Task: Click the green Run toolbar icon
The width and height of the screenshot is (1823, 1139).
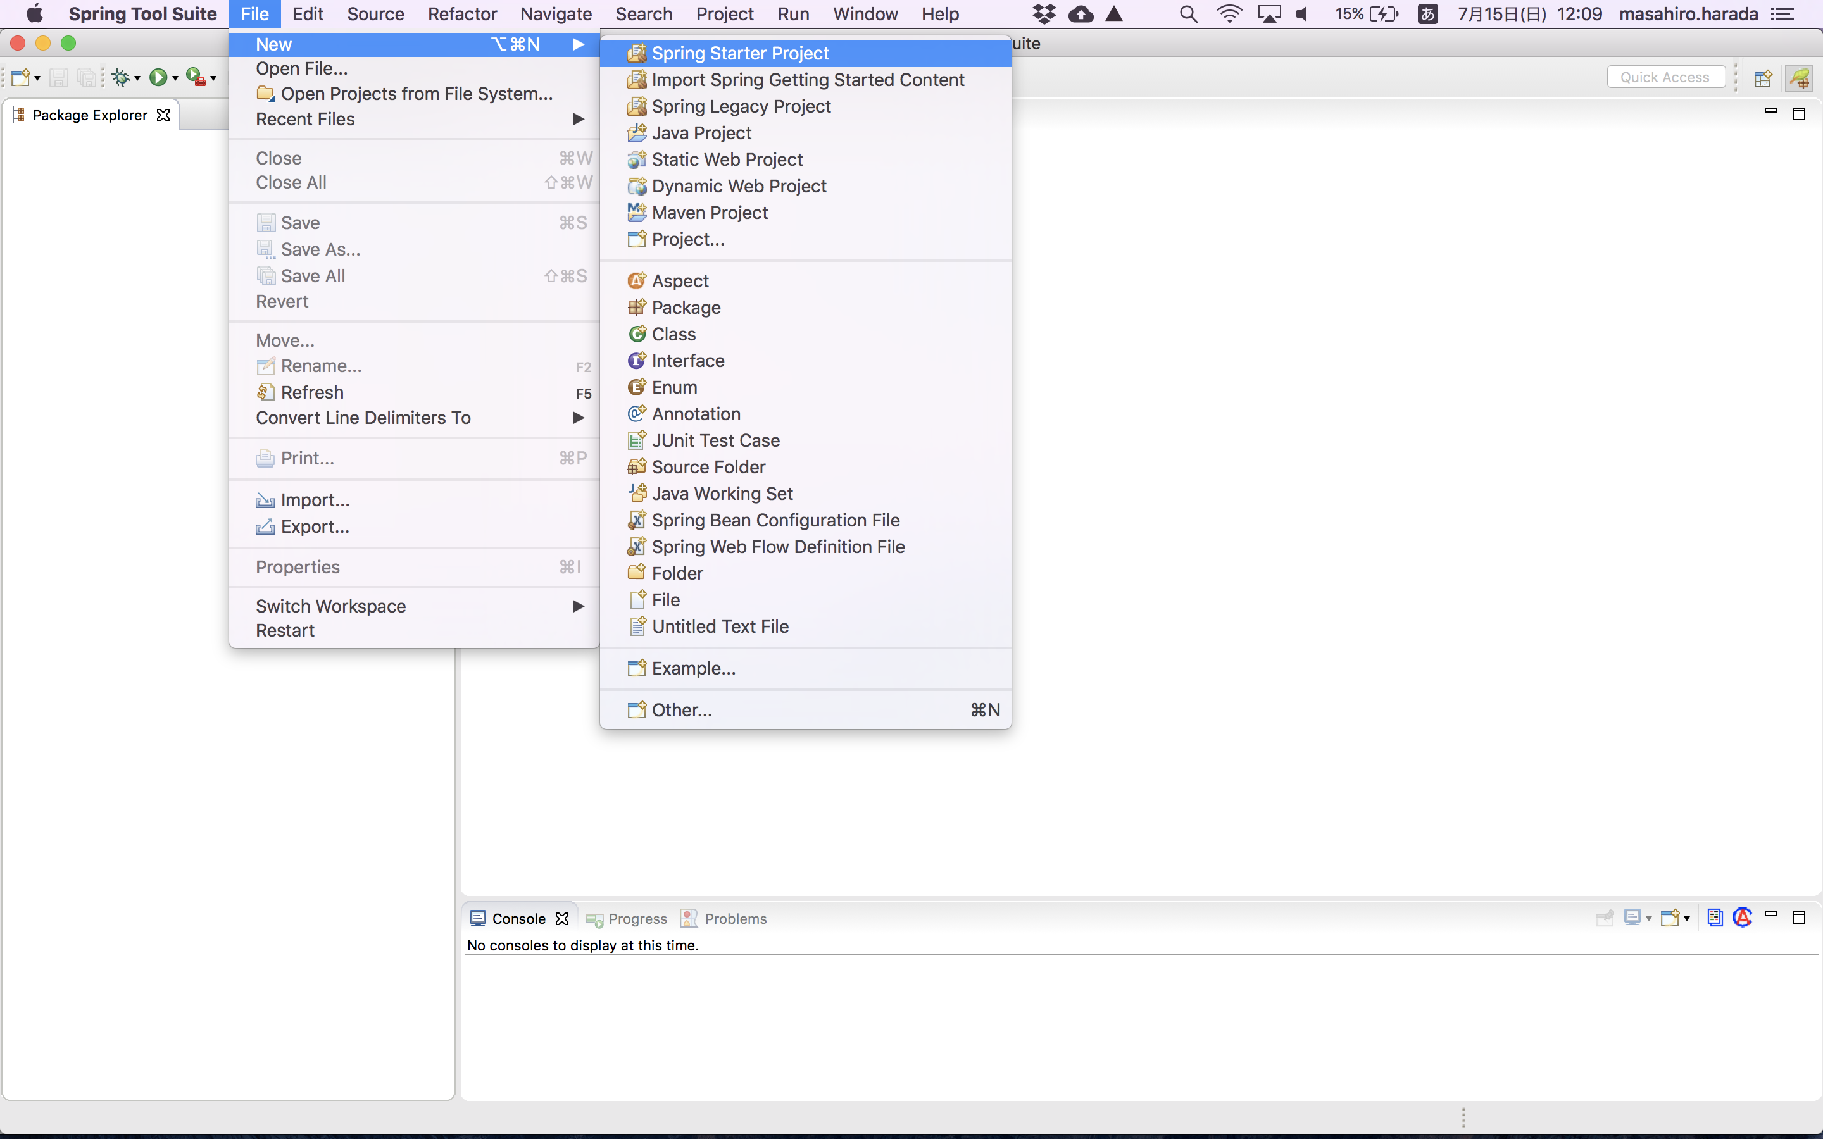Action: click(158, 78)
